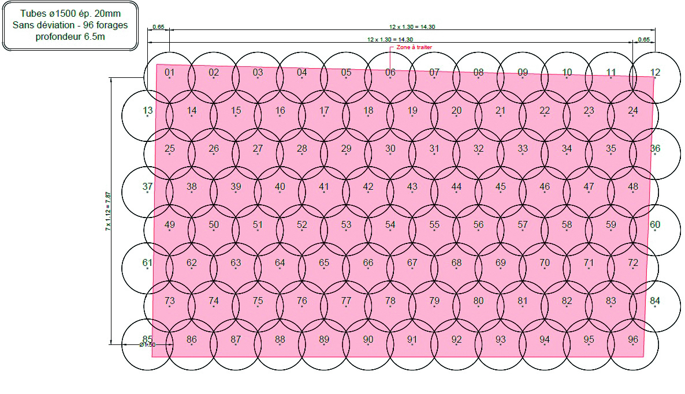Click the title box 'Tubes ø1500 ép. 20mm'

click(x=70, y=25)
